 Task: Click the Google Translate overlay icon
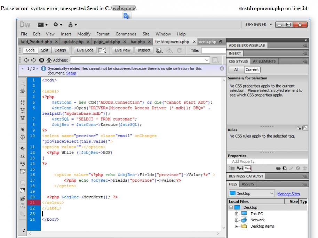tap(127, 16)
